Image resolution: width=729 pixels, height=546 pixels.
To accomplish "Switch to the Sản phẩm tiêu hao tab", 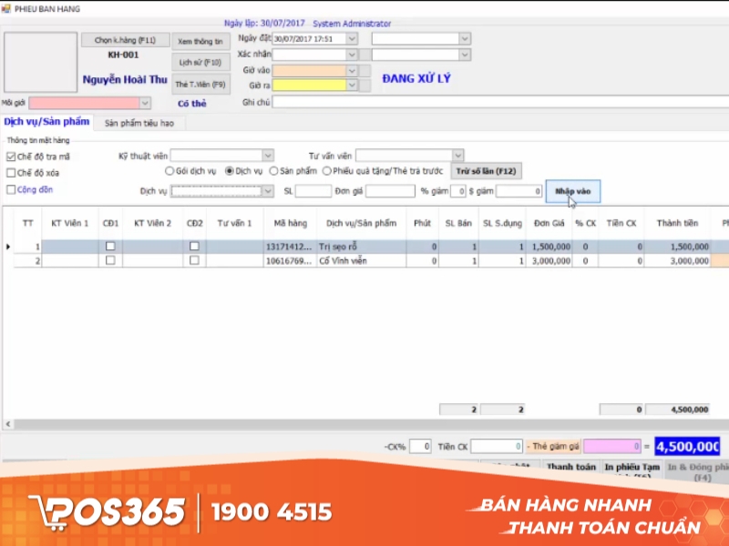I will (x=139, y=123).
